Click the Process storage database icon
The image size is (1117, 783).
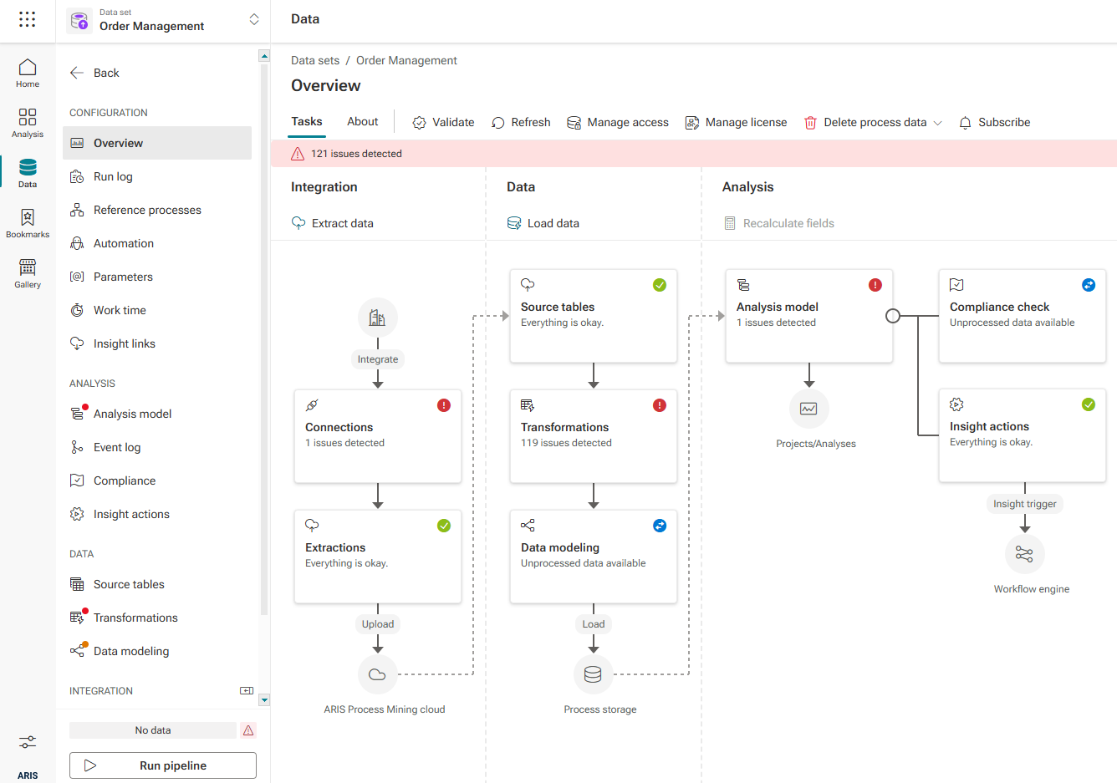coord(593,674)
